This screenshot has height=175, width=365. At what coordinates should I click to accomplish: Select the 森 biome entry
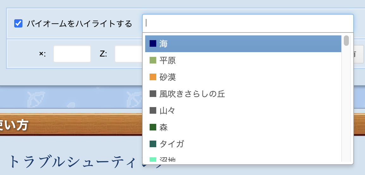tap(164, 127)
